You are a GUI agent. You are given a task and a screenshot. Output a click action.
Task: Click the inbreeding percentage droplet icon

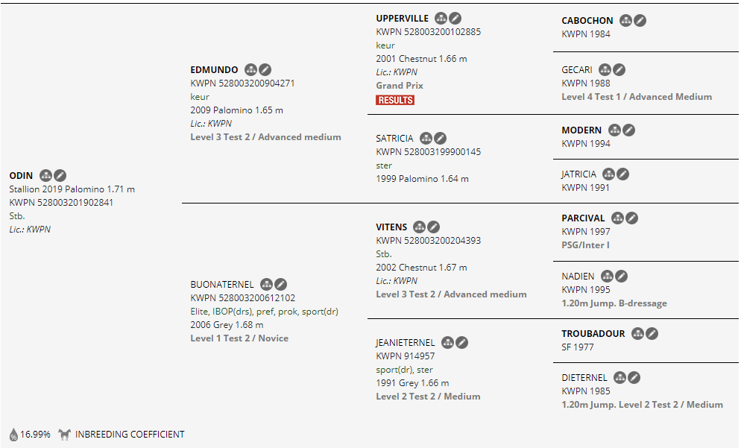click(13, 435)
